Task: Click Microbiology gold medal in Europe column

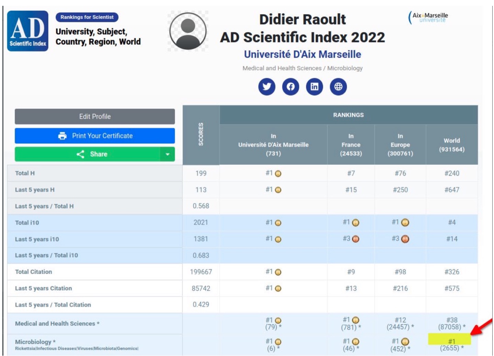Action: (405, 342)
